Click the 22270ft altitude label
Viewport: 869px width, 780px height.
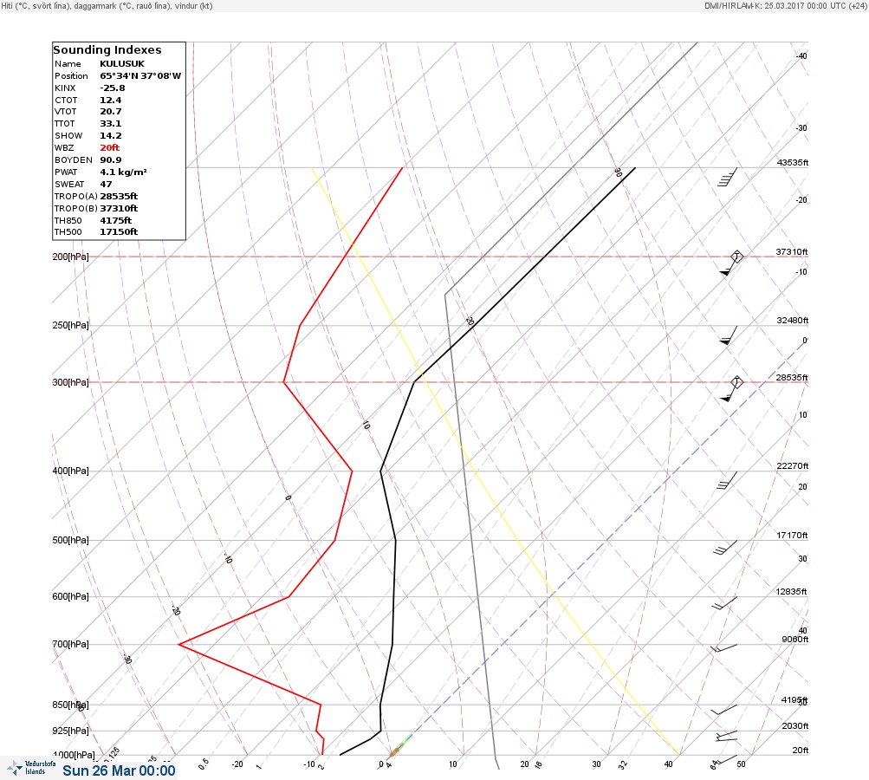click(793, 465)
